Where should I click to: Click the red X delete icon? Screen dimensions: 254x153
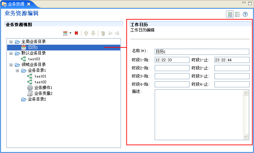click(x=76, y=33)
